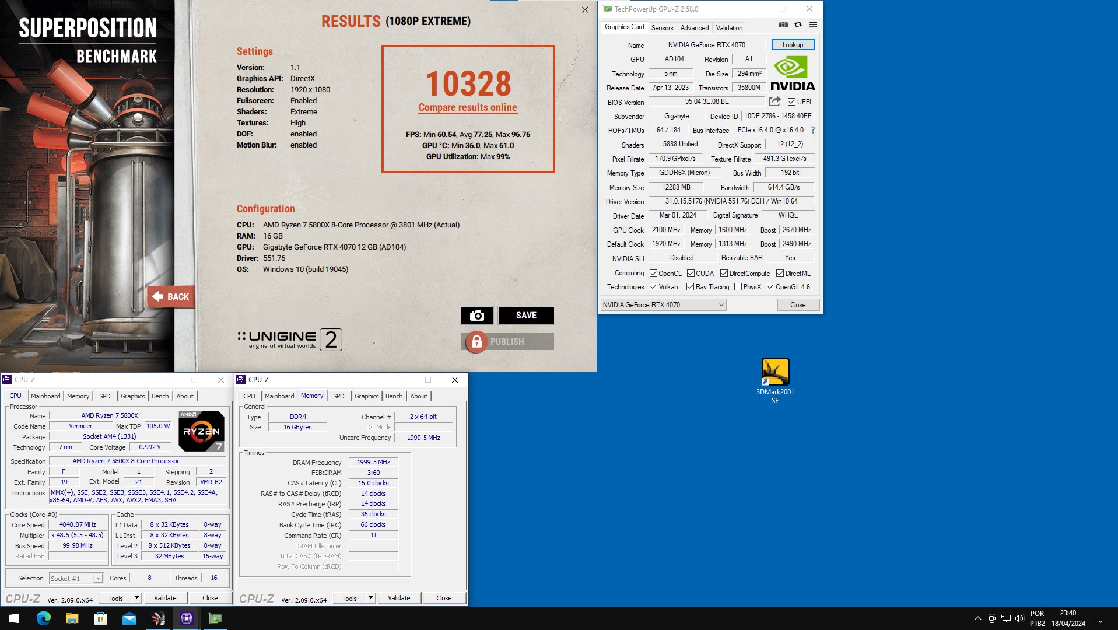Viewport: 1118px width, 630px height.
Task: Expand the Tools dropdown arrow in left CPU-Z
Action: [x=136, y=598]
